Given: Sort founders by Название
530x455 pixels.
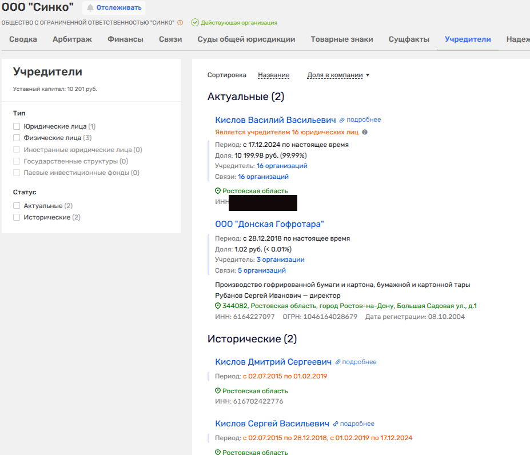Looking at the screenshot, I should [273, 75].
